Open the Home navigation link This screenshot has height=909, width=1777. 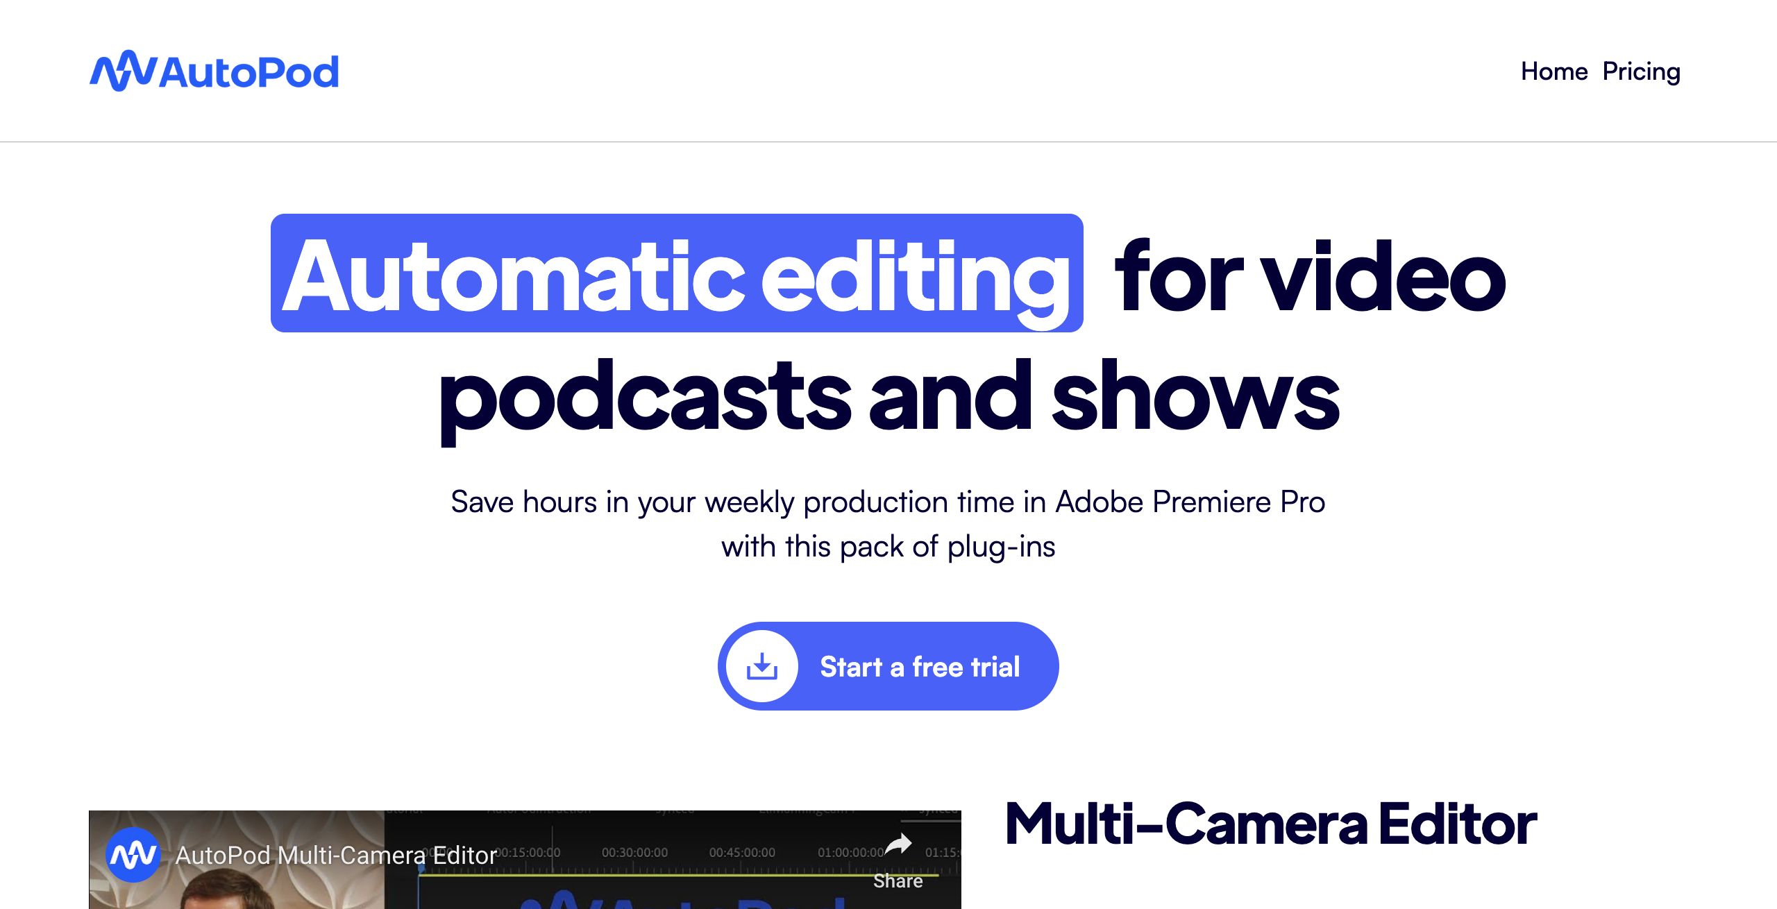(1554, 71)
